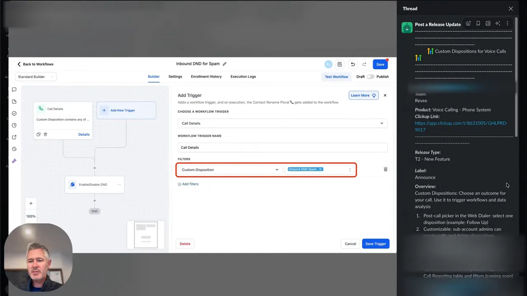Click the undo arrow in the workflow toolbar
This screenshot has height=296, width=527.
352,64
